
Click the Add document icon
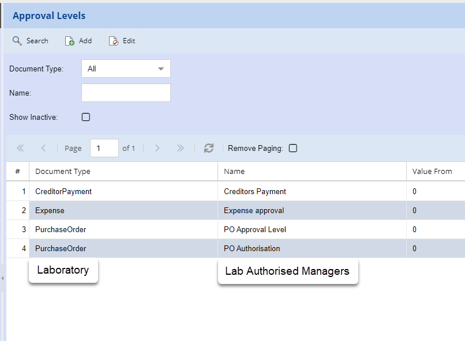[70, 41]
